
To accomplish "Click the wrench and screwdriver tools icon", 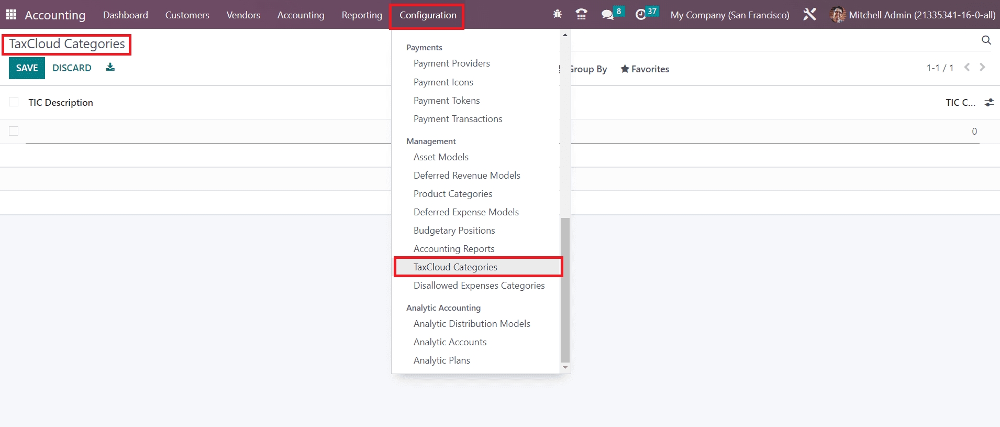I will [809, 15].
